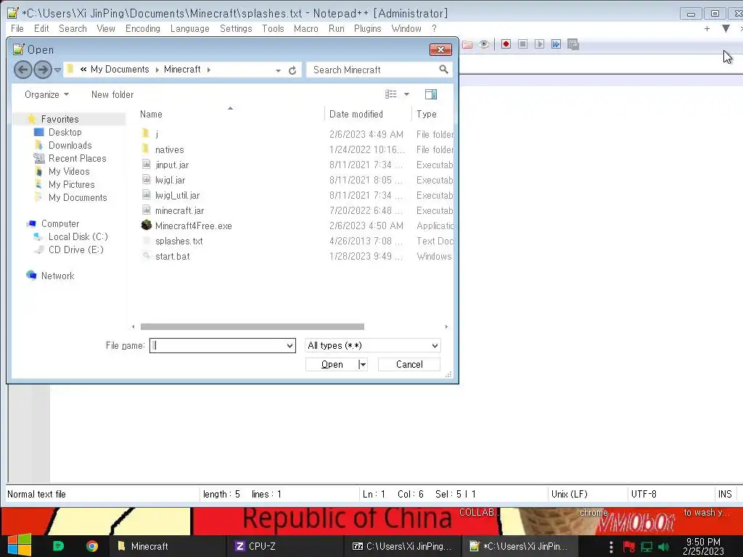
Task: Sort by Date modified column
Action: click(x=356, y=114)
